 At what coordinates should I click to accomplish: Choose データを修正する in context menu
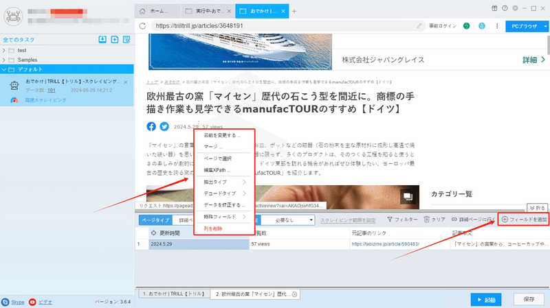pyautogui.click(x=225, y=205)
